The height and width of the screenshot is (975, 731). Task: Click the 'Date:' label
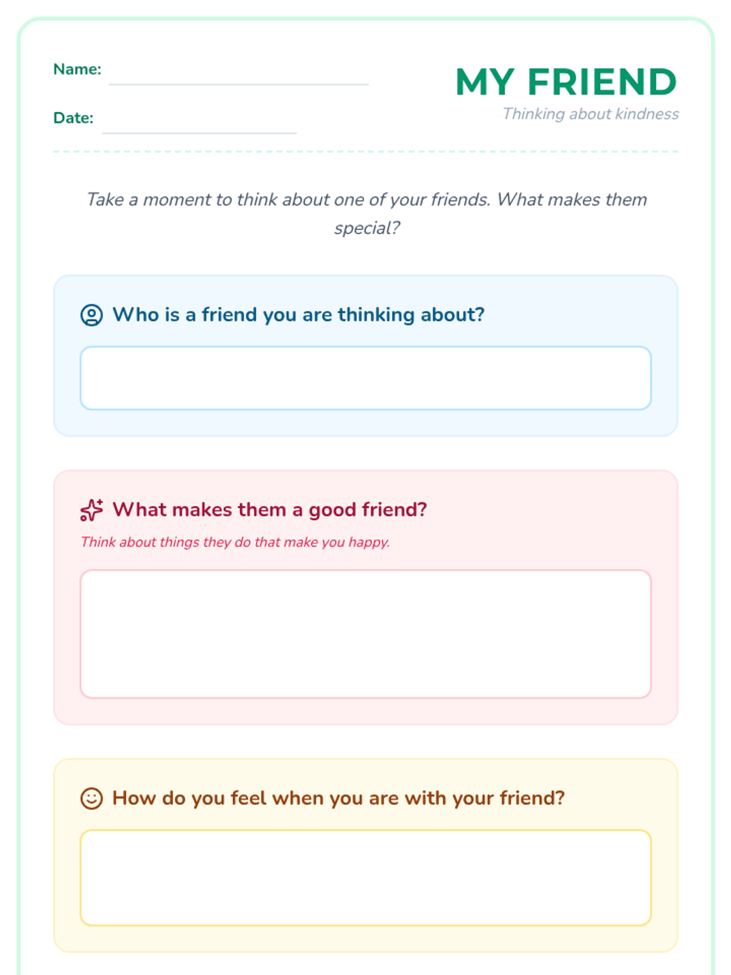(73, 118)
